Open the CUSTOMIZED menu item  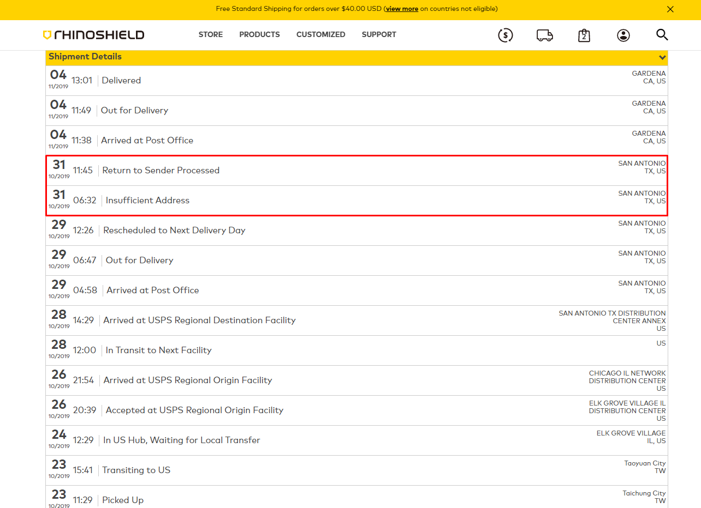click(321, 34)
